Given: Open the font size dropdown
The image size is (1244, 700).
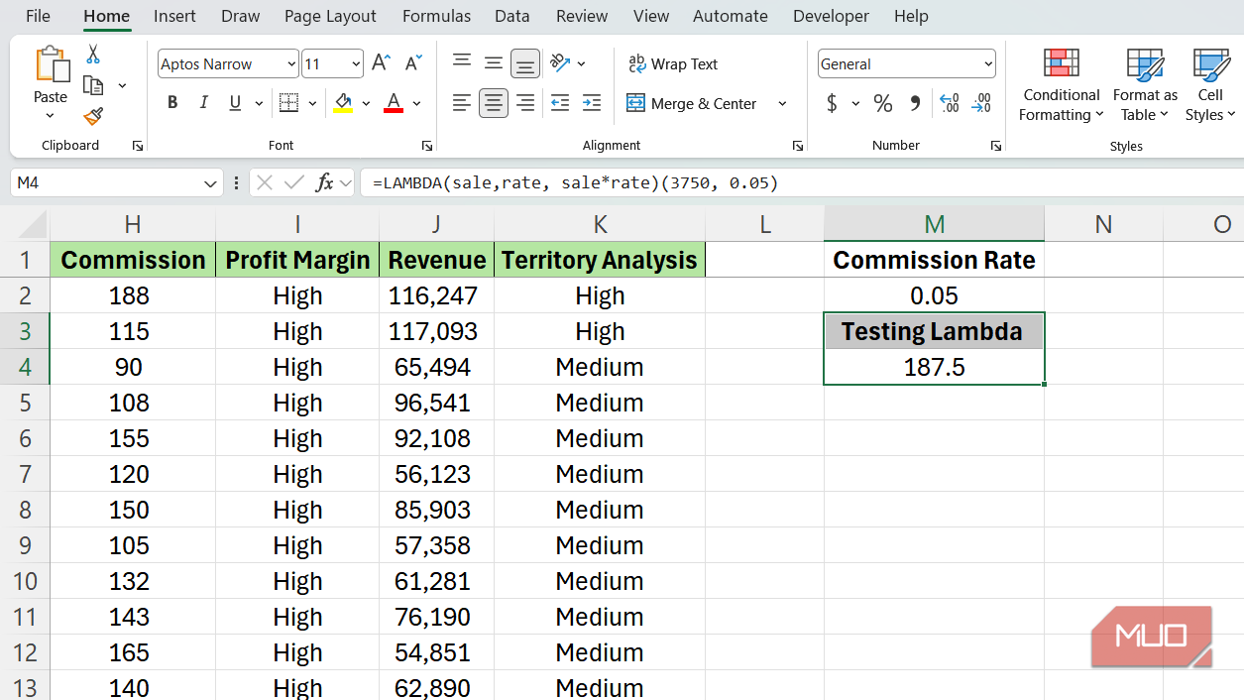Looking at the screenshot, I should tap(356, 63).
